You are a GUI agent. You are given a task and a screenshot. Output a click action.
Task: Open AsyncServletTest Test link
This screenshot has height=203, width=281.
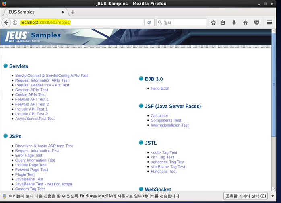(35, 119)
